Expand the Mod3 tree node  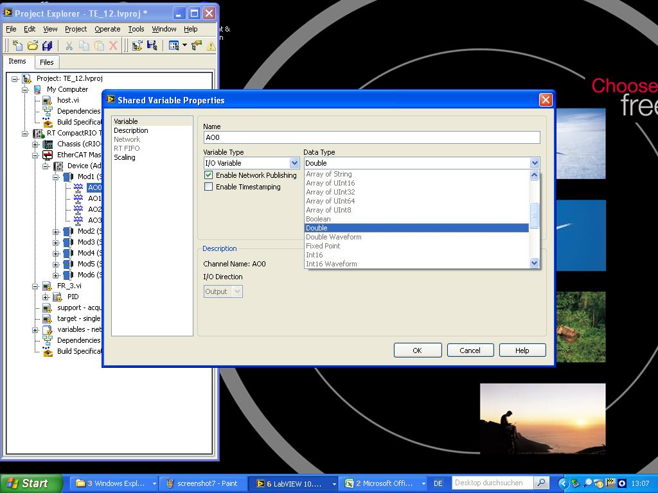pyautogui.click(x=57, y=243)
